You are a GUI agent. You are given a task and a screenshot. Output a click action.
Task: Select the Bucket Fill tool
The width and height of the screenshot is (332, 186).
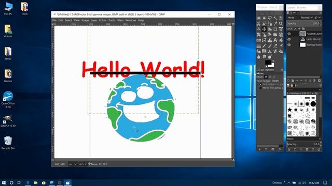pyautogui.click(x=281, y=40)
